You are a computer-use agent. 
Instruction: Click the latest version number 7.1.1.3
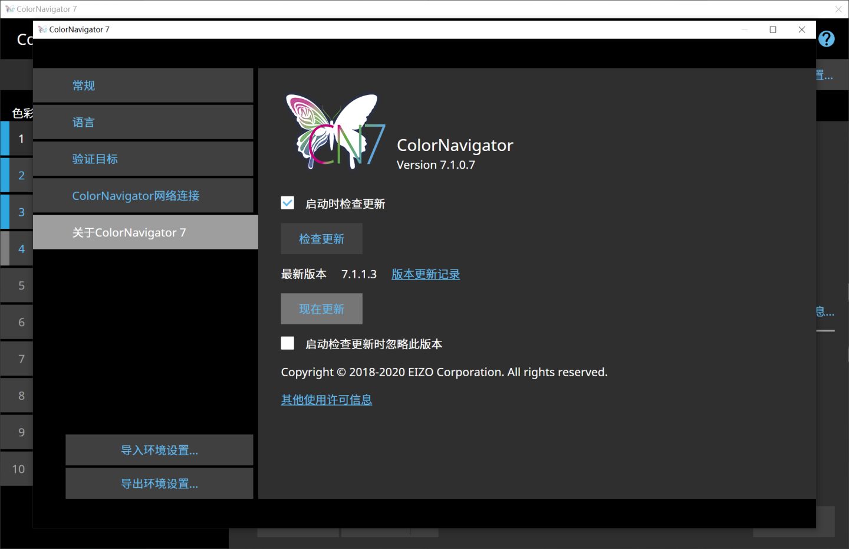pyautogui.click(x=359, y=274)
